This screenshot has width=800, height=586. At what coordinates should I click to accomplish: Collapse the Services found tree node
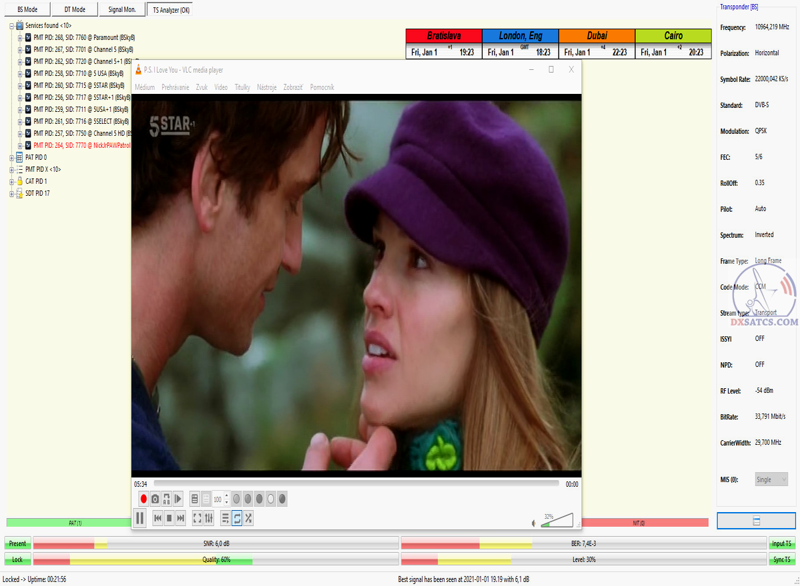tap(11, 25)
